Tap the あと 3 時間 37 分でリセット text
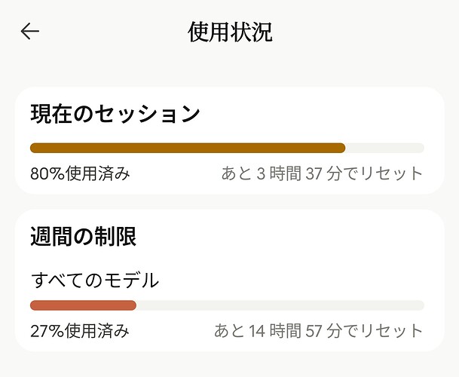Viewport: 459px width, 377px height. click(x=323, y=173)
